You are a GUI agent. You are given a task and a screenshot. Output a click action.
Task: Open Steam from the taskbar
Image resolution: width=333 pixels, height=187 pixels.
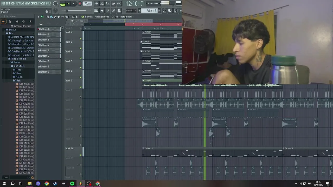coord(55,184)
